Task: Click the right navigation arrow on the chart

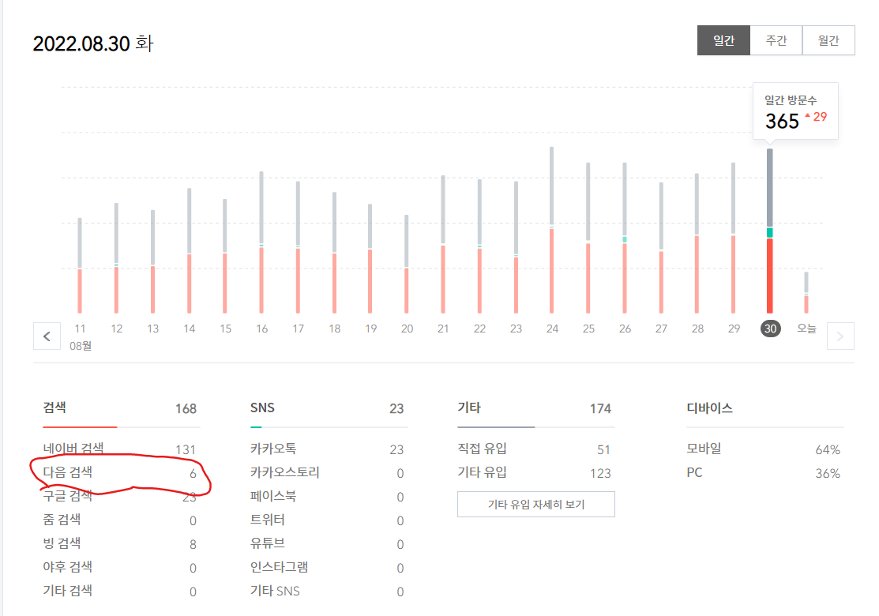Action: click(x=840, y=336)
